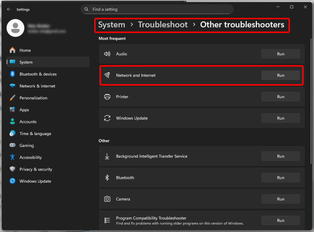The width and height of the screenshot is (314, 232).
Task: Click the back arrow in Settings
Action: pos(9,9)
